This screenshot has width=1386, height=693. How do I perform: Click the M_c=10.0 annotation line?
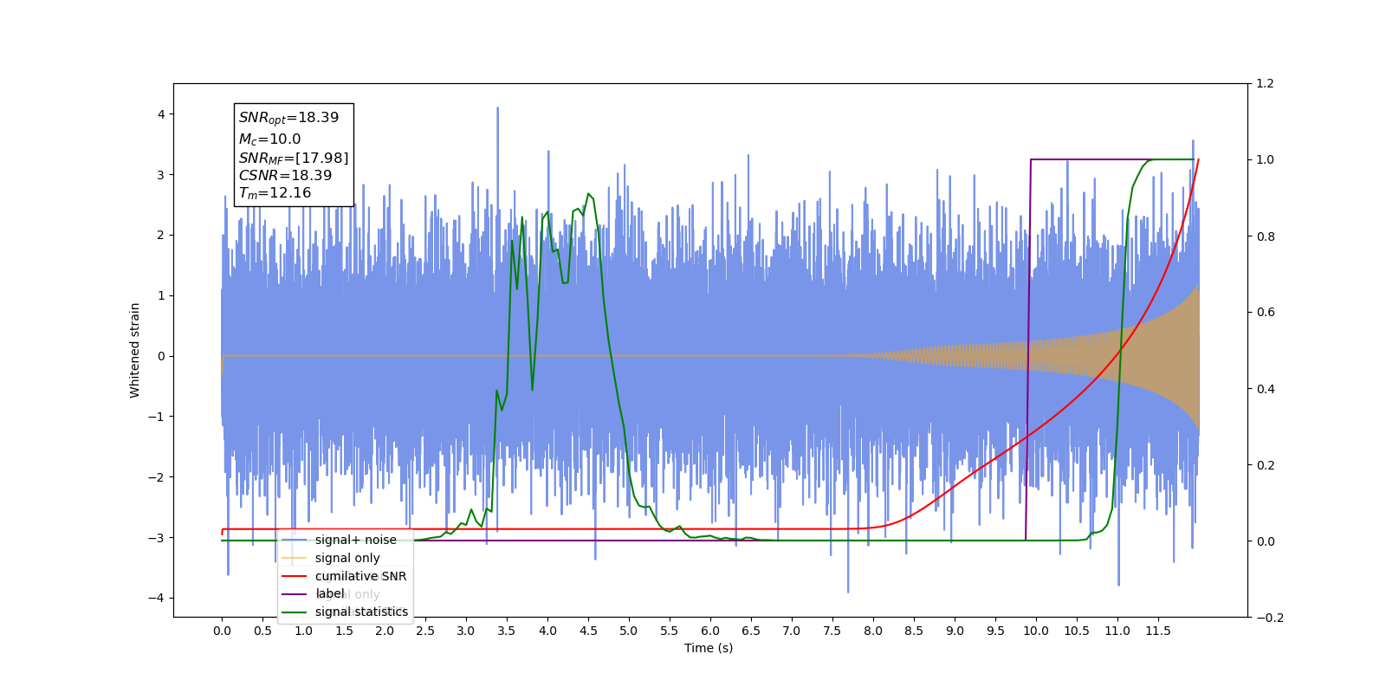point(269,139)
